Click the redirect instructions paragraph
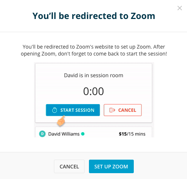This screenshot has width=187, height=179. [x=94, y=50]
